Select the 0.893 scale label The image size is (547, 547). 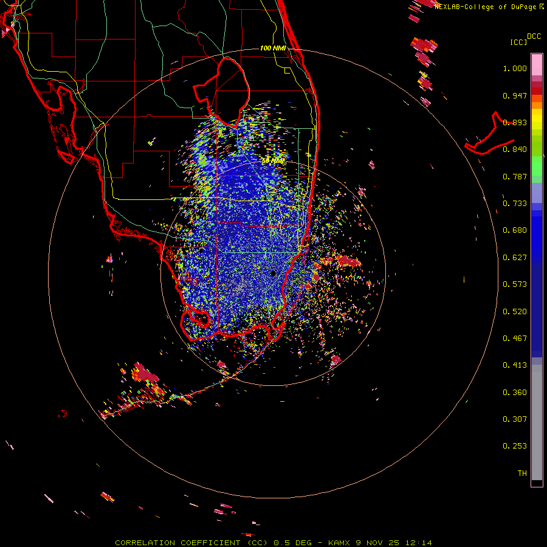(x=515, y=122)
